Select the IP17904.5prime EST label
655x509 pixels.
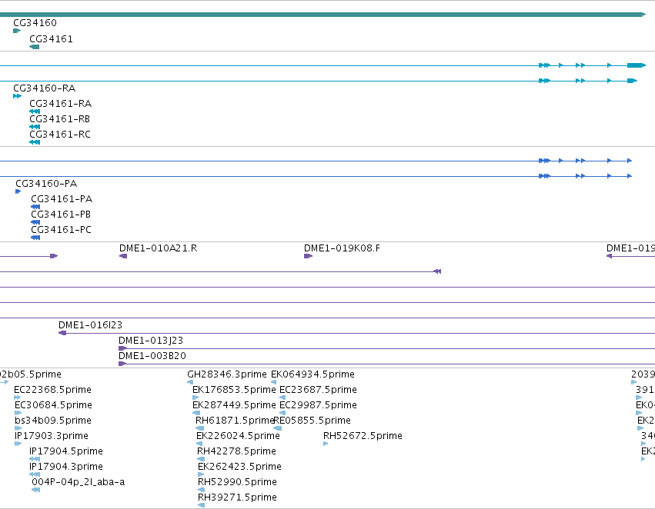click(66, 452)
